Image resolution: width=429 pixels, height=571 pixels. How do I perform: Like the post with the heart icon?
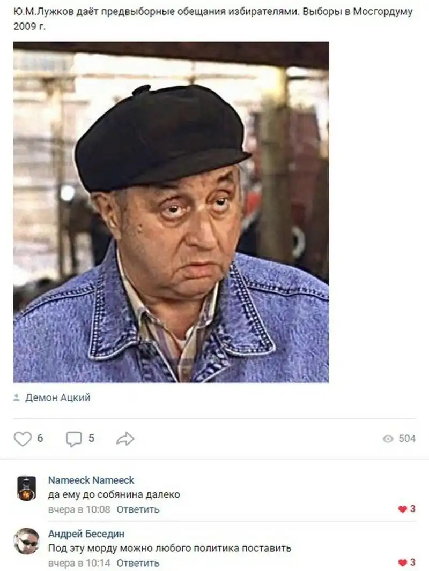point(23,439)
